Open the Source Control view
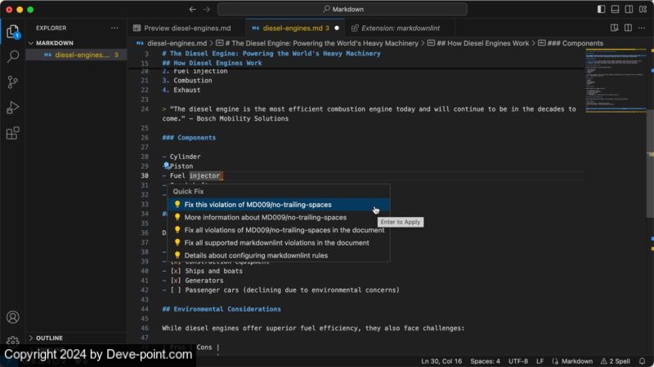The width and height of the screenshot is (654, 367). click(12, 82)
